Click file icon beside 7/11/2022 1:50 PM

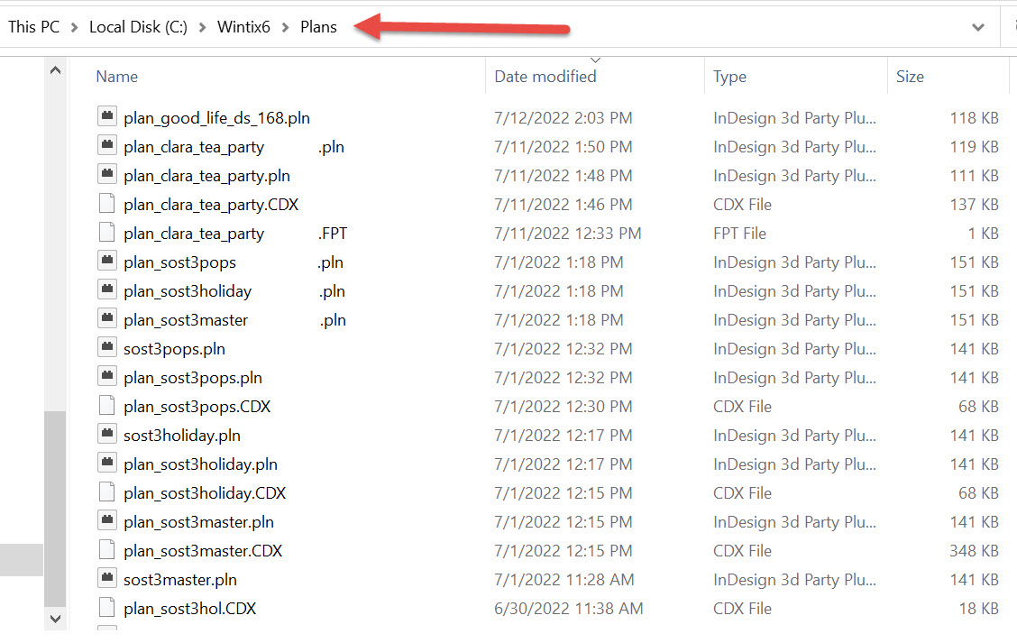[x=107, y=145]
